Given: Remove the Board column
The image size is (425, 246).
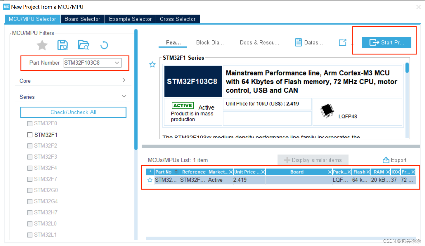Looking at the screenshot, I should [x=330, y=172].
